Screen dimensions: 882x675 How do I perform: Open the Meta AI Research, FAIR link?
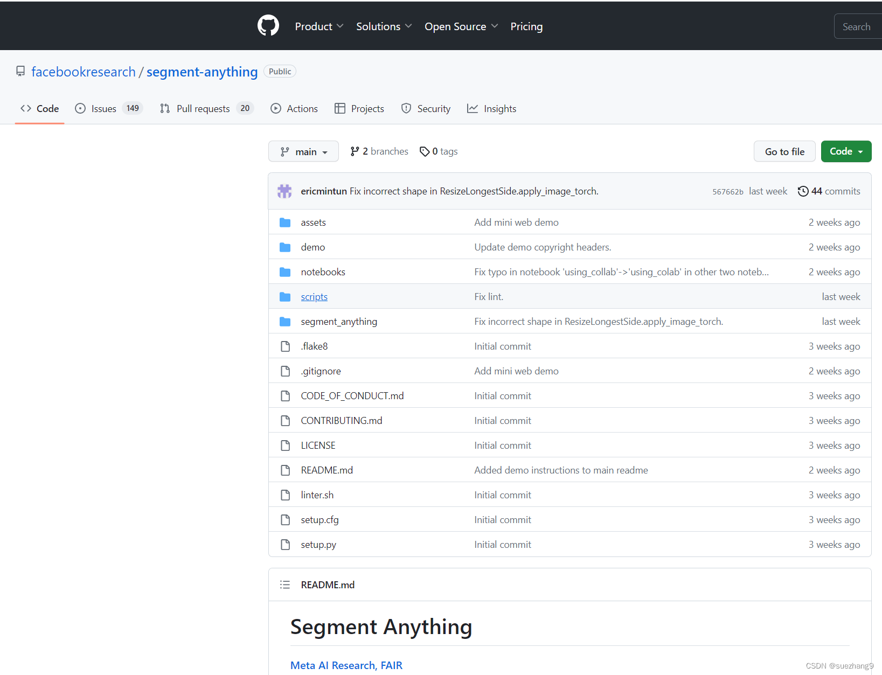(346, 665)
